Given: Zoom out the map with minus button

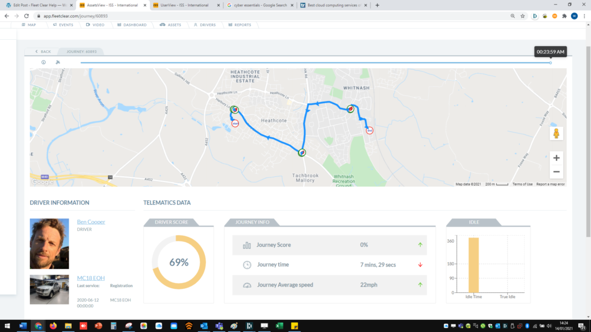Looking at the screenshot, I should click(x=556, y=172).
